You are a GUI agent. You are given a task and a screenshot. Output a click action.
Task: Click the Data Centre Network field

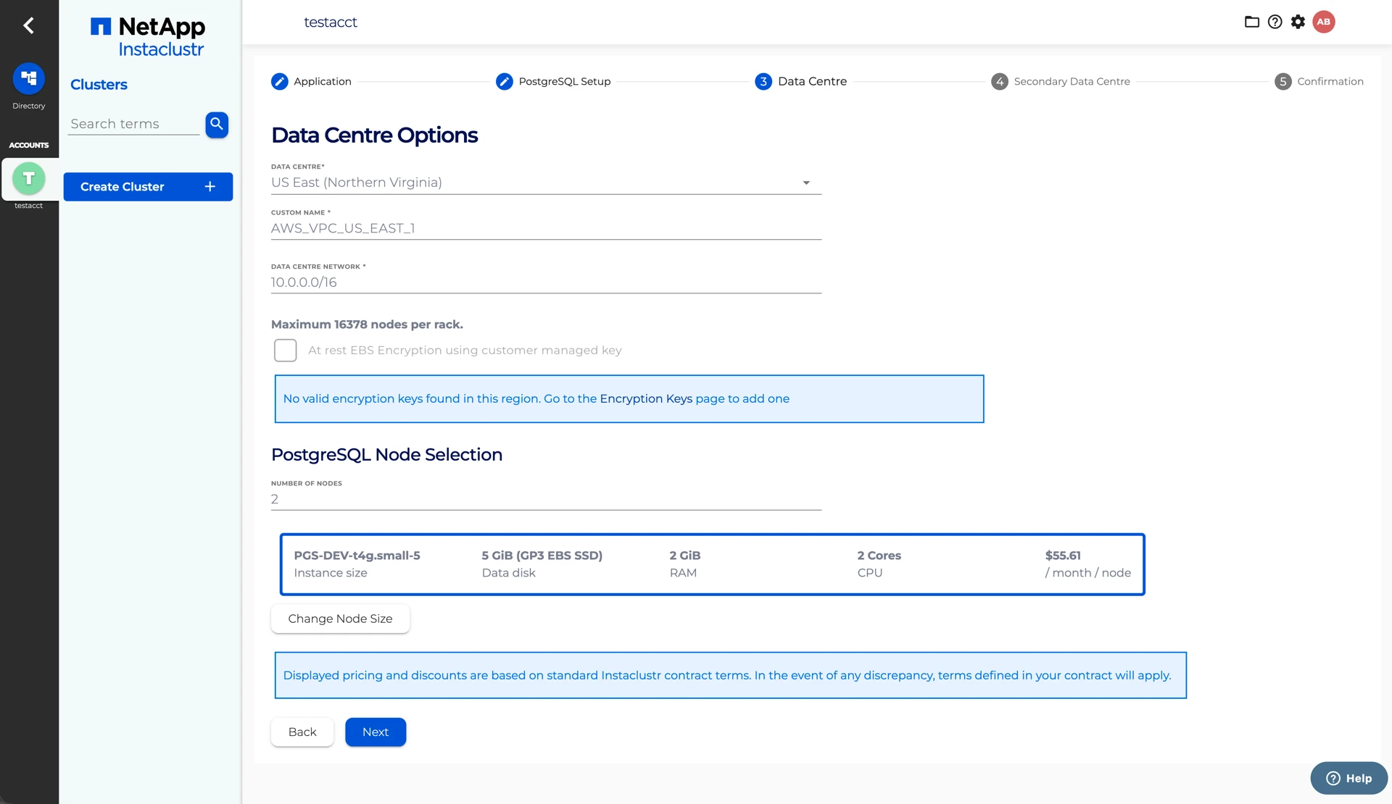[546, 282]
